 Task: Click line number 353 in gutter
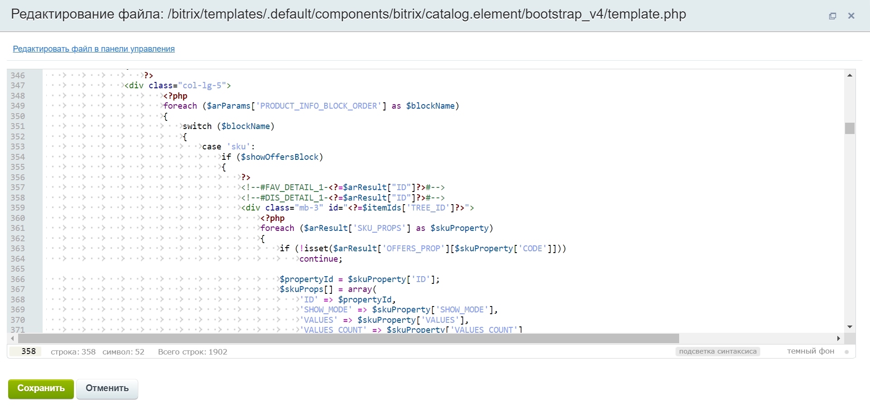pyautogui.click(x=18, y=147)
